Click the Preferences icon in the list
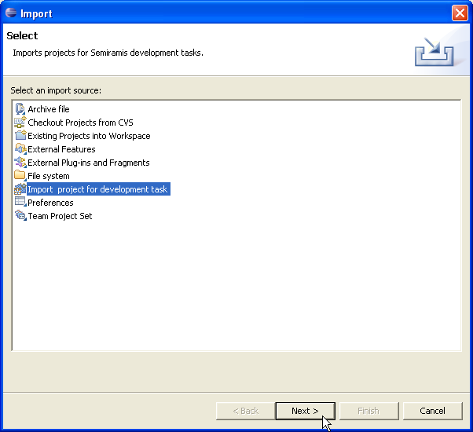 (20, 203)
